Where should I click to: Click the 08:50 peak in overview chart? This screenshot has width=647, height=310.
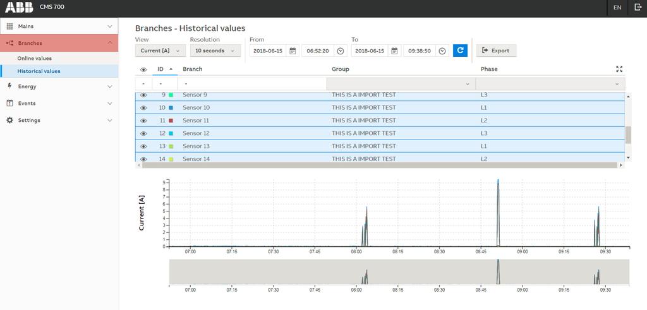(x=498, y=271)
